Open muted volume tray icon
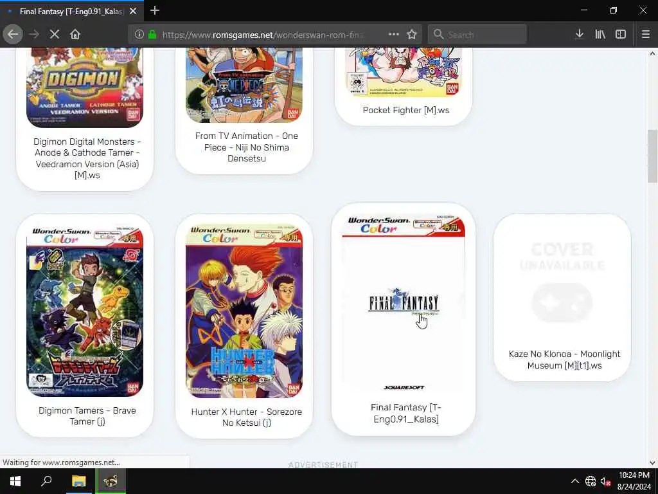This screenshot has width=658, height=494. click(x=605, y=481)
